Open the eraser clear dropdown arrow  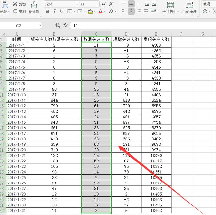click(x=115, y=12)
